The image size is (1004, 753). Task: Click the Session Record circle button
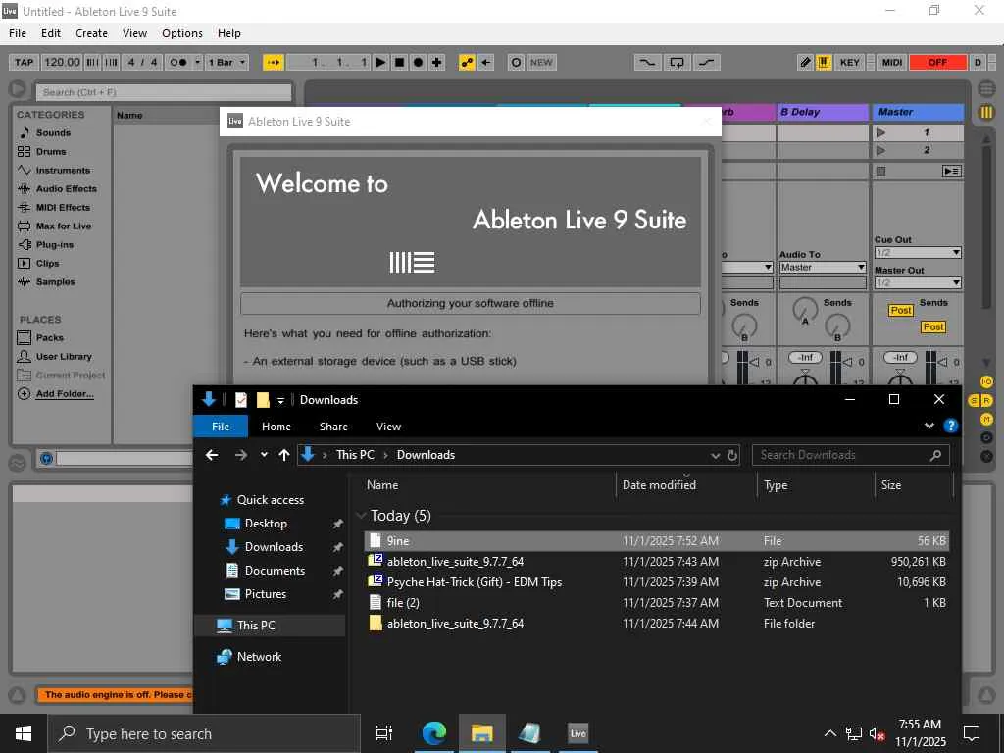pos(516,62)
